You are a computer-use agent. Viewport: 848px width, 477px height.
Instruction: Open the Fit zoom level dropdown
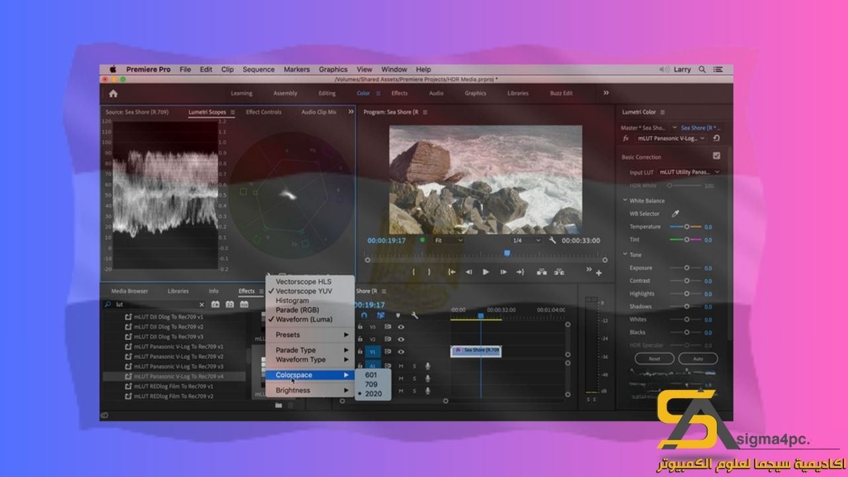tap(449, 240)
